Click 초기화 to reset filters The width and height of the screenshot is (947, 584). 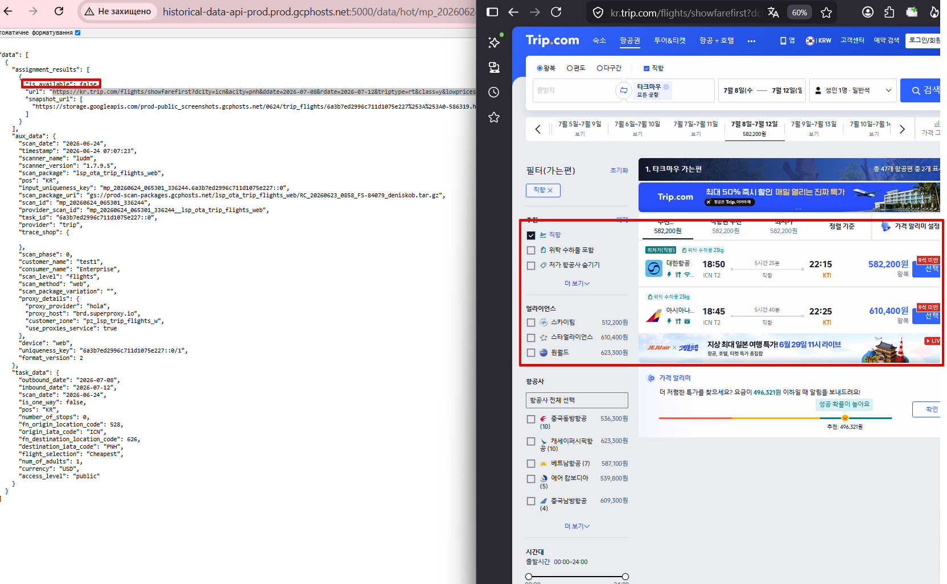coord(619,171)
